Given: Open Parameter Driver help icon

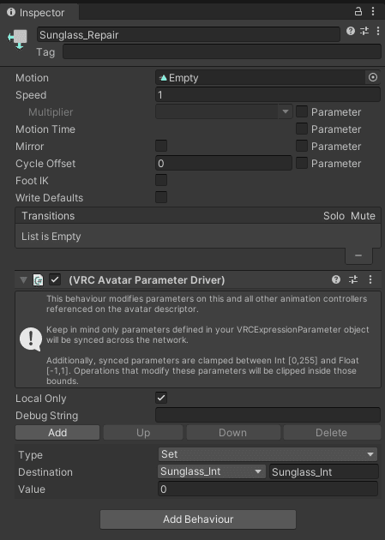Looking at the screenshot, I should pyautogui.click(x=336, y=279).
